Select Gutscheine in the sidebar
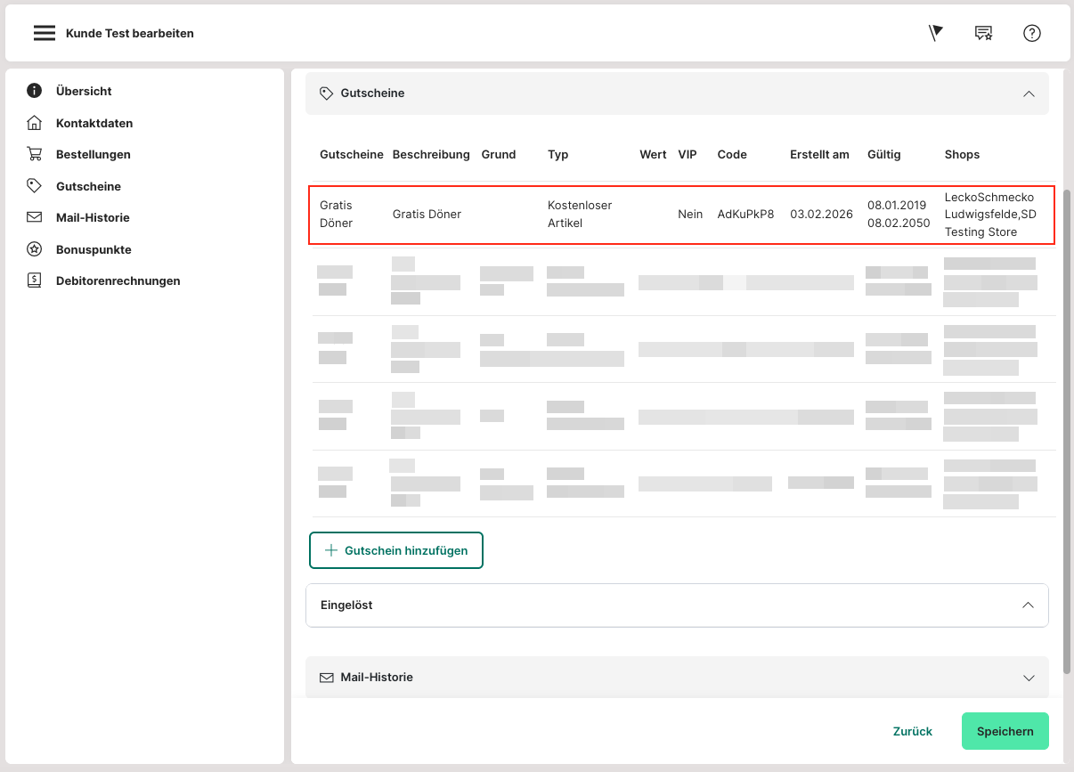 (x=88, y=186)
